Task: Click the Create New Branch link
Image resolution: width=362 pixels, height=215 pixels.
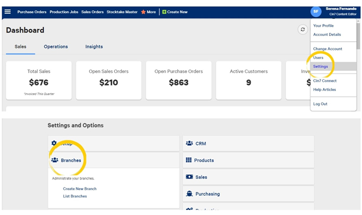Action: click(79, 189)
